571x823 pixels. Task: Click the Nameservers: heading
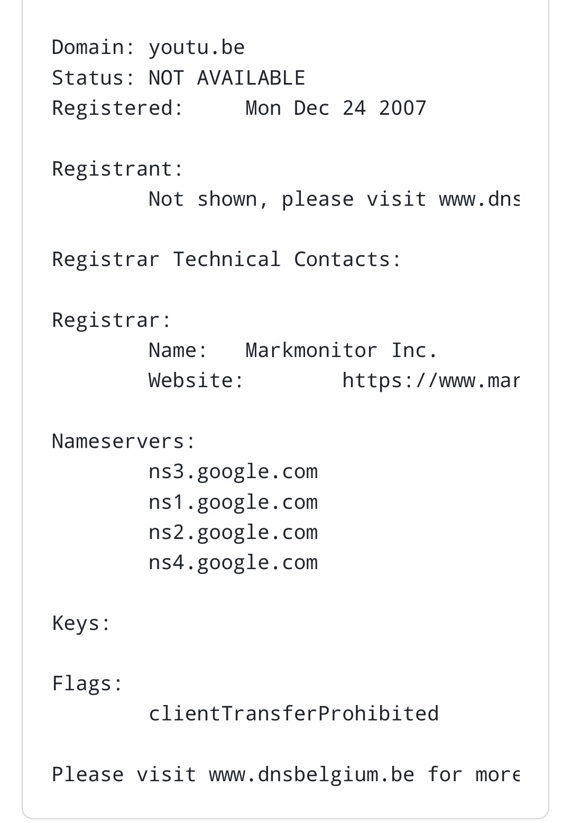(124, 441)
